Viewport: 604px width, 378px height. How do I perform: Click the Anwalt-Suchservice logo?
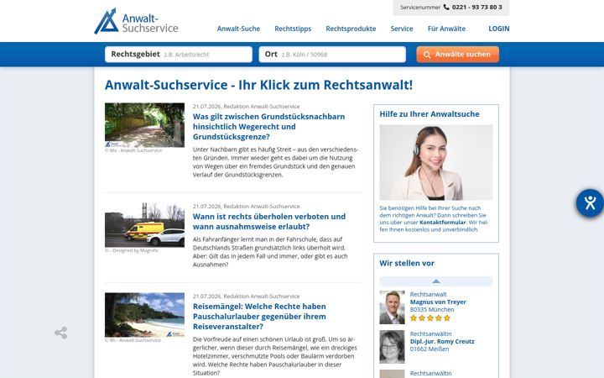(137, 22)
